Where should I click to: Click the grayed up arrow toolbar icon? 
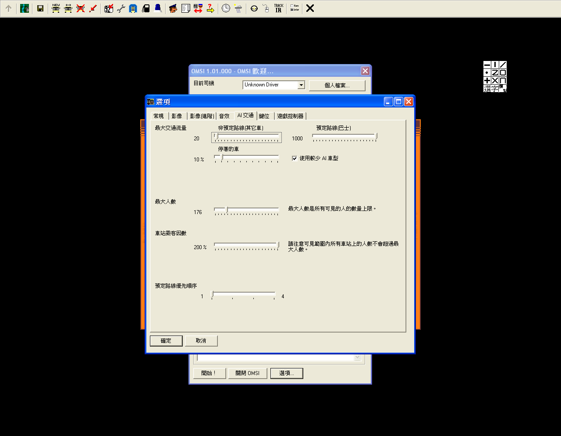(8, 8)
